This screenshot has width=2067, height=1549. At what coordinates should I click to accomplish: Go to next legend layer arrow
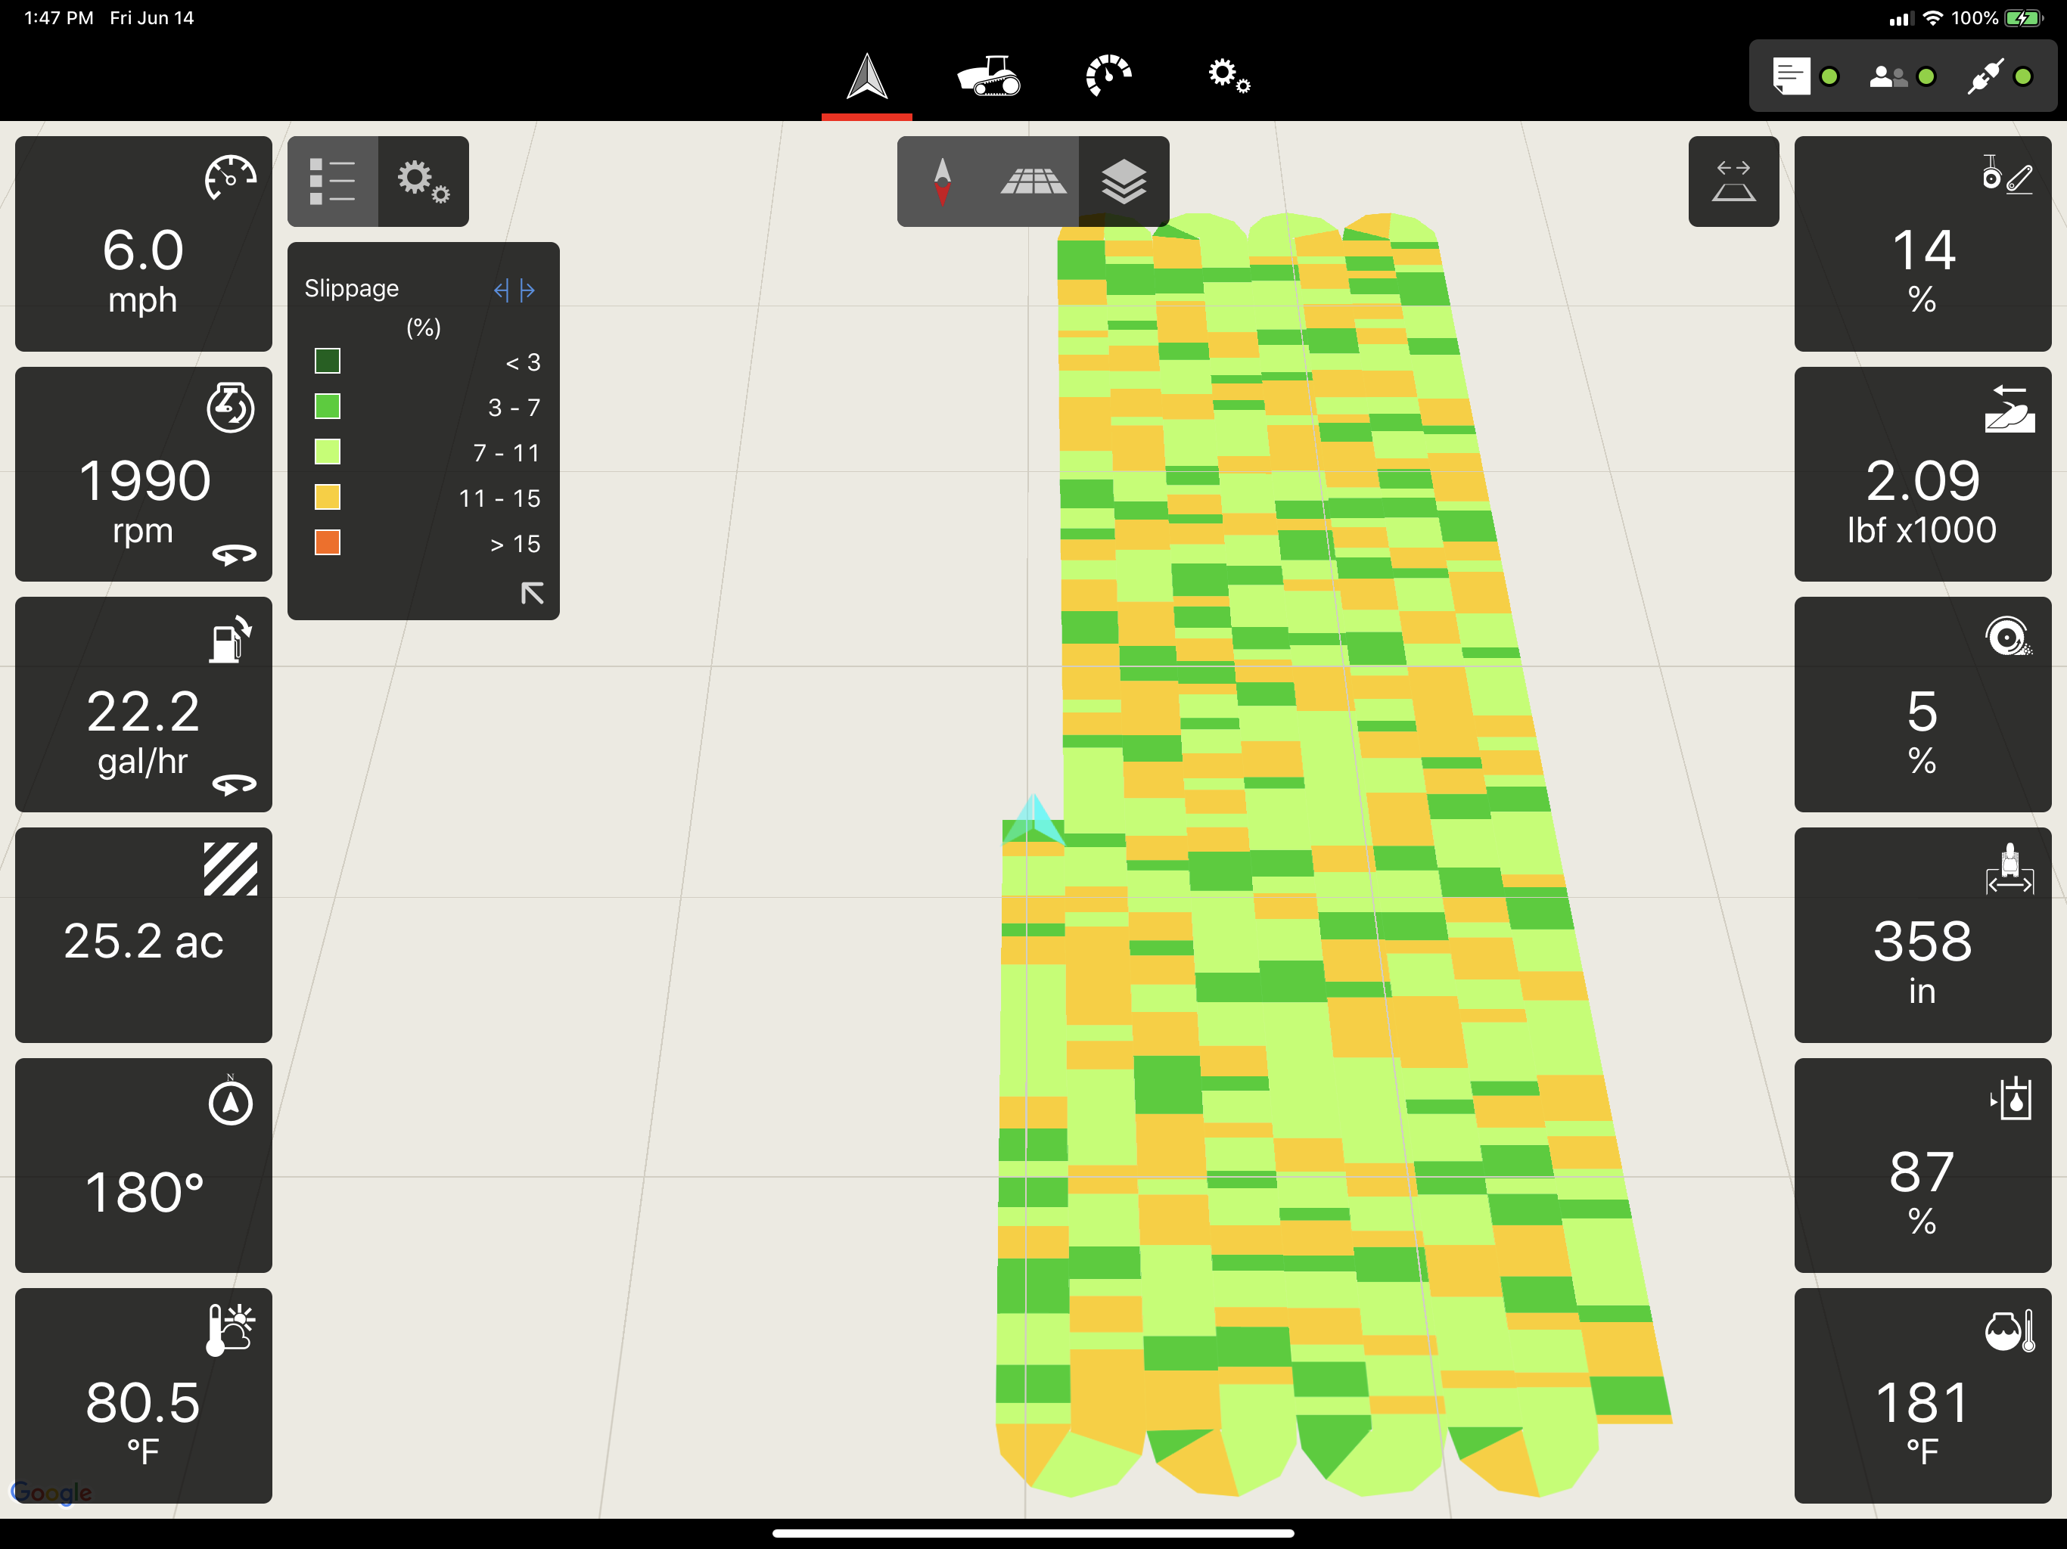pos(528,290)
